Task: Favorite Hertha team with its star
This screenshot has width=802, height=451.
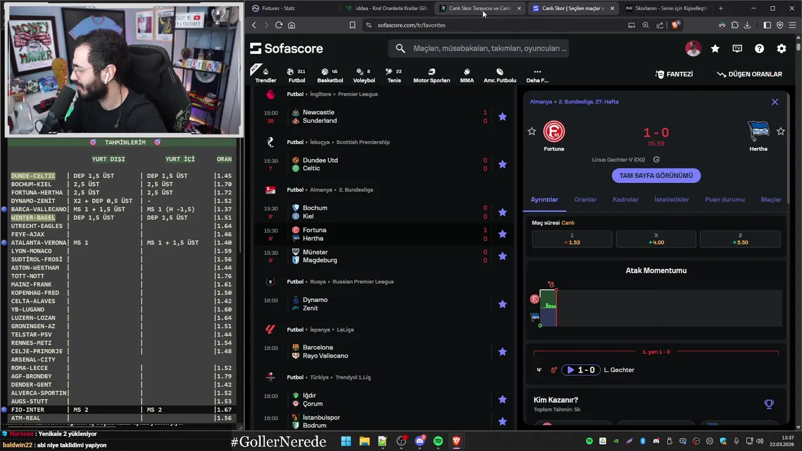Action: (781, 131)
